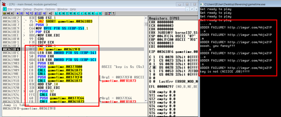Screen dimensions: 281x117
Task: Select the JNZ gametime.003619FB instruction
Action: [59, 49]
